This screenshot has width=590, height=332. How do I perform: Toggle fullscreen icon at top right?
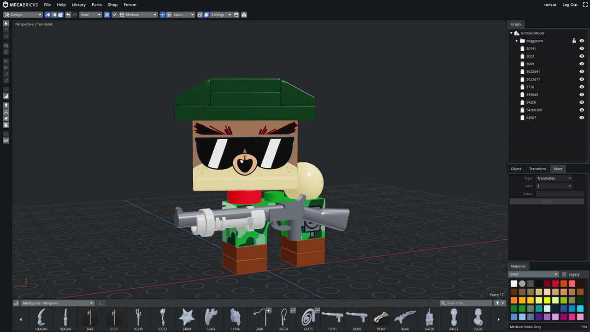click(584, 5)
